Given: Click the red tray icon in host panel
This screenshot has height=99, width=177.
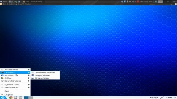Looking at the screenshot, I should coord(138,2).
